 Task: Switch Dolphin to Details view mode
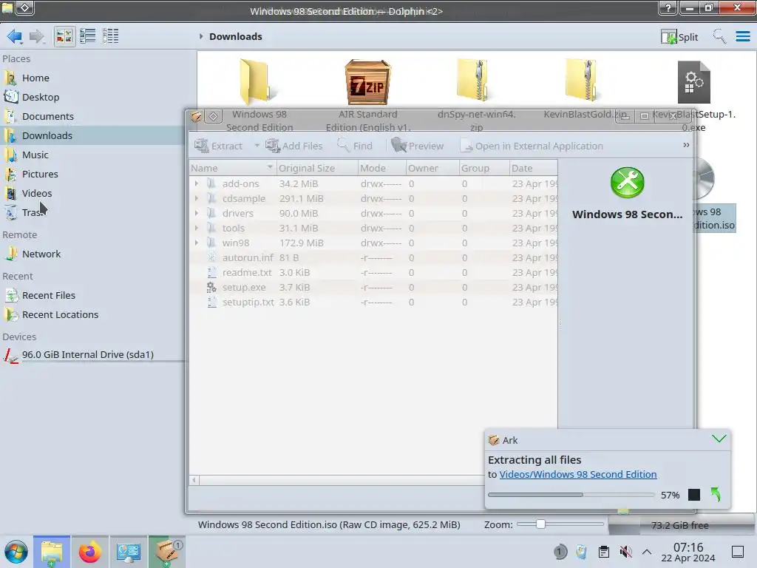point(111,36)
